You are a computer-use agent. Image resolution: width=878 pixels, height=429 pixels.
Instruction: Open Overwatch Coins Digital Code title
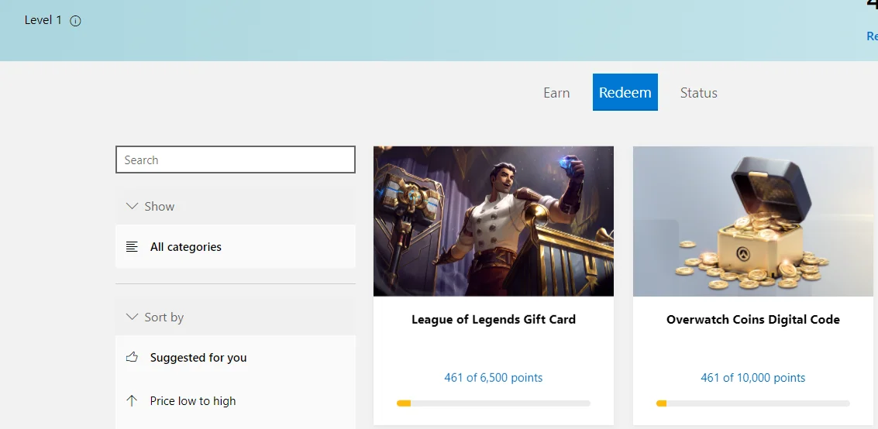[x=753, y=319]
